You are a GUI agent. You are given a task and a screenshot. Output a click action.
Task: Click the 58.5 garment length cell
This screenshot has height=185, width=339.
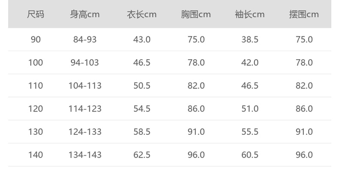[142, 132]
